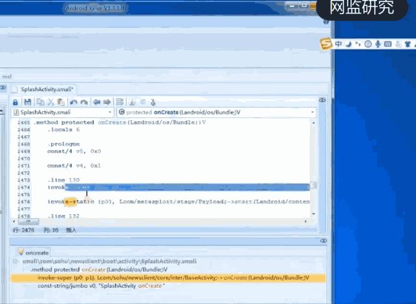Click the invoke-static metasploit Payload start line
Screen dimensions: 416x304
[x=179, y=201]
